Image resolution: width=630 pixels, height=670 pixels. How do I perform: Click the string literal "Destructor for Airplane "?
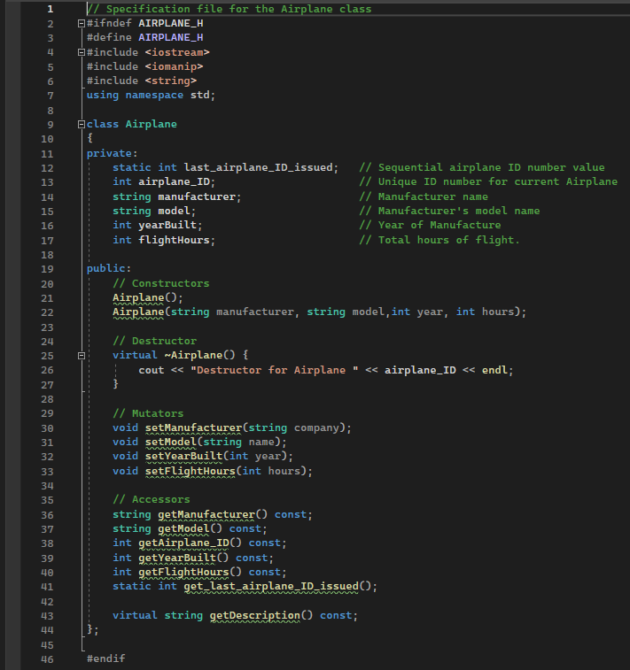click(274, 370)
